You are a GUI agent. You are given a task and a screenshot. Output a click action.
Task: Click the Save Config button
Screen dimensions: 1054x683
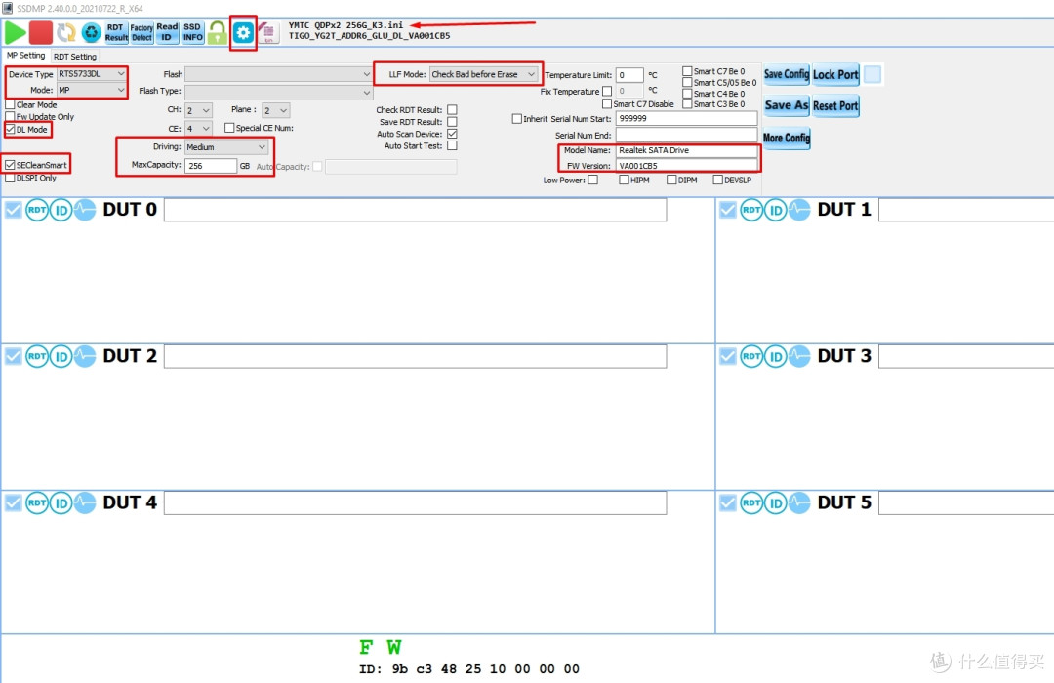[x=787, y=74]
